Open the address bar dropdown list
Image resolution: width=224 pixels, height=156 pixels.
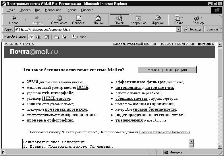coord(178,29)
